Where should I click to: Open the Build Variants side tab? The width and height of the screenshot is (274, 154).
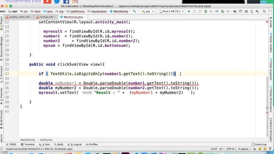tap(1, 119)
